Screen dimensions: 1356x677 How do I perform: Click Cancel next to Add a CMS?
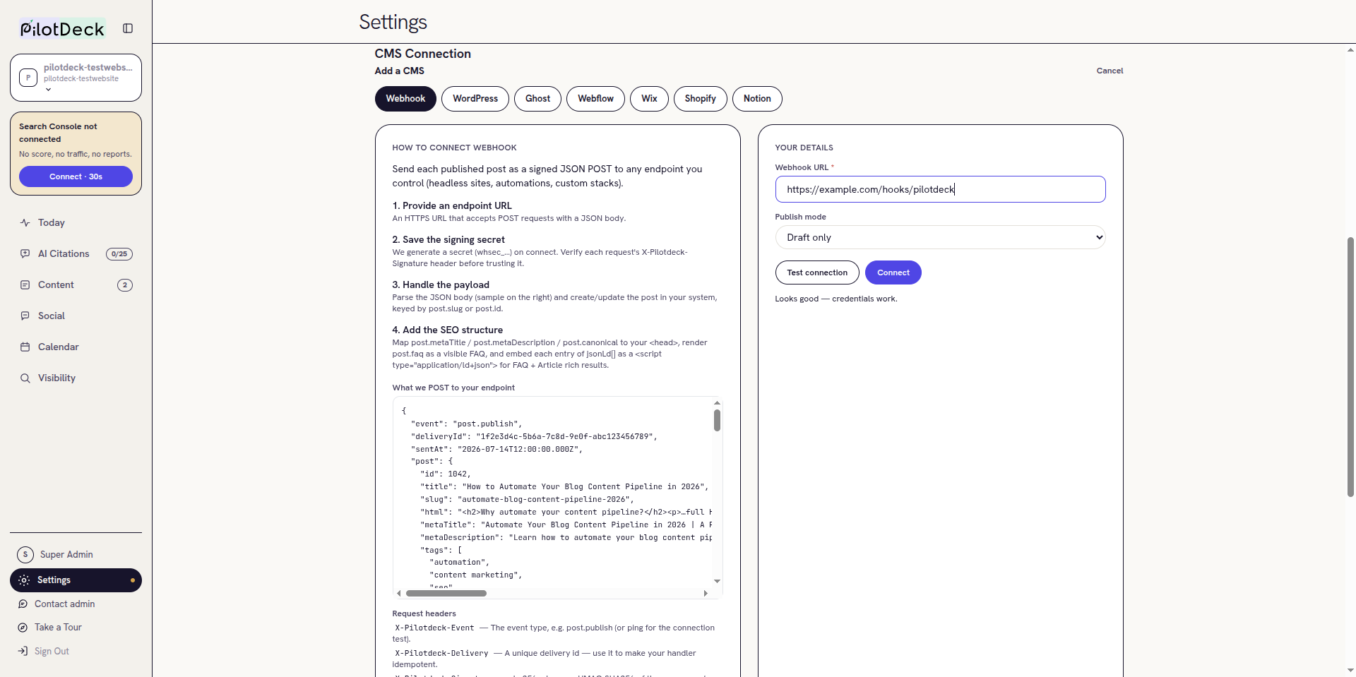click(1110, 71)
